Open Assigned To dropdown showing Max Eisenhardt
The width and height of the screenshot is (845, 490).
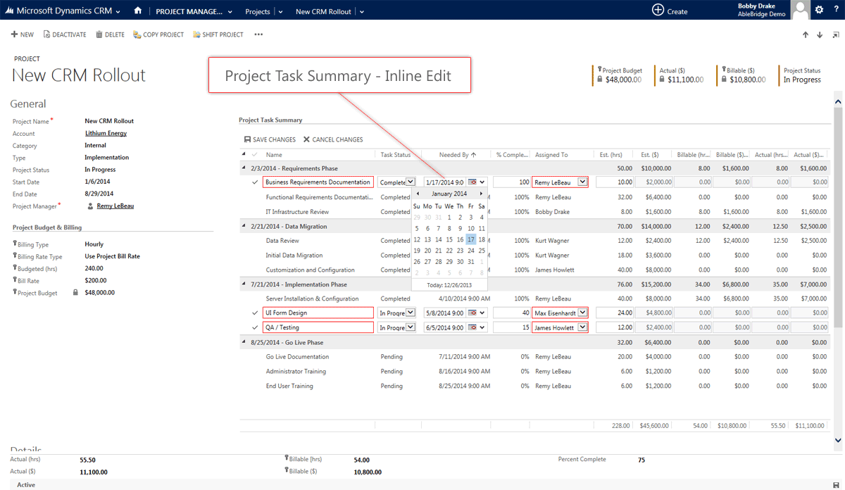point(582,313)
